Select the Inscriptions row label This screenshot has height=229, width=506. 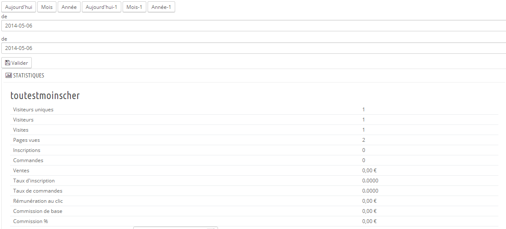(x=27, y=150)
